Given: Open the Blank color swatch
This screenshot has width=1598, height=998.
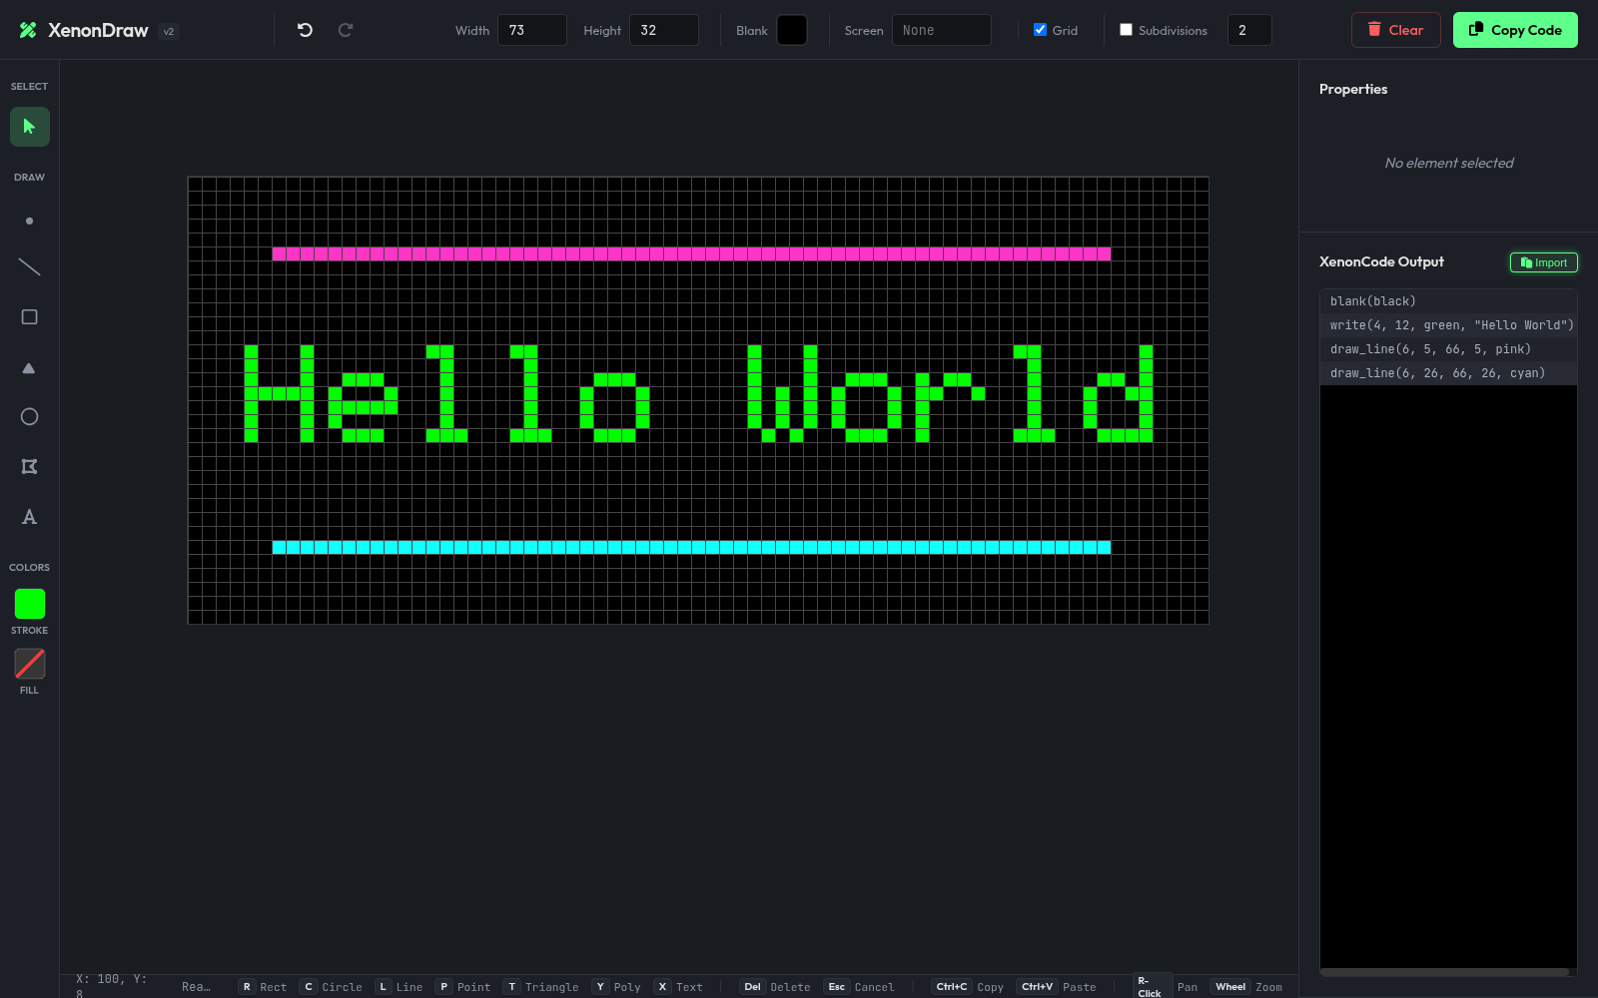Looking at the screenshot, I should (792, 30).
